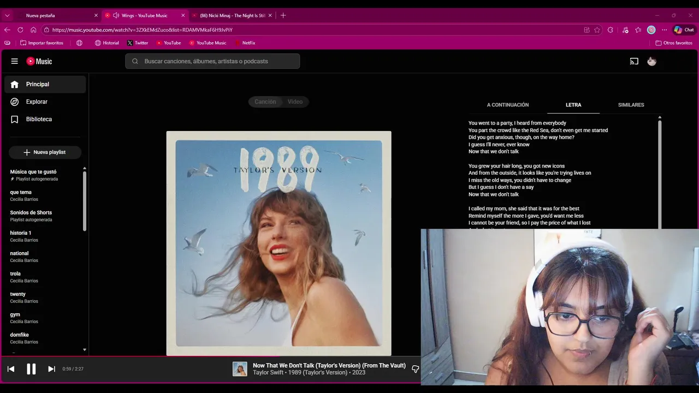699x393 pixels.
Task: Open Netflix bookmark
Action: (x=245, y=43)
